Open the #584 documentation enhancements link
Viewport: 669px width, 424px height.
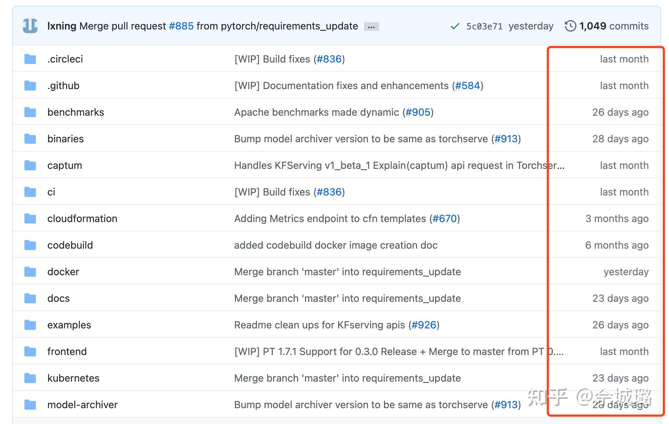pos(468,85)
